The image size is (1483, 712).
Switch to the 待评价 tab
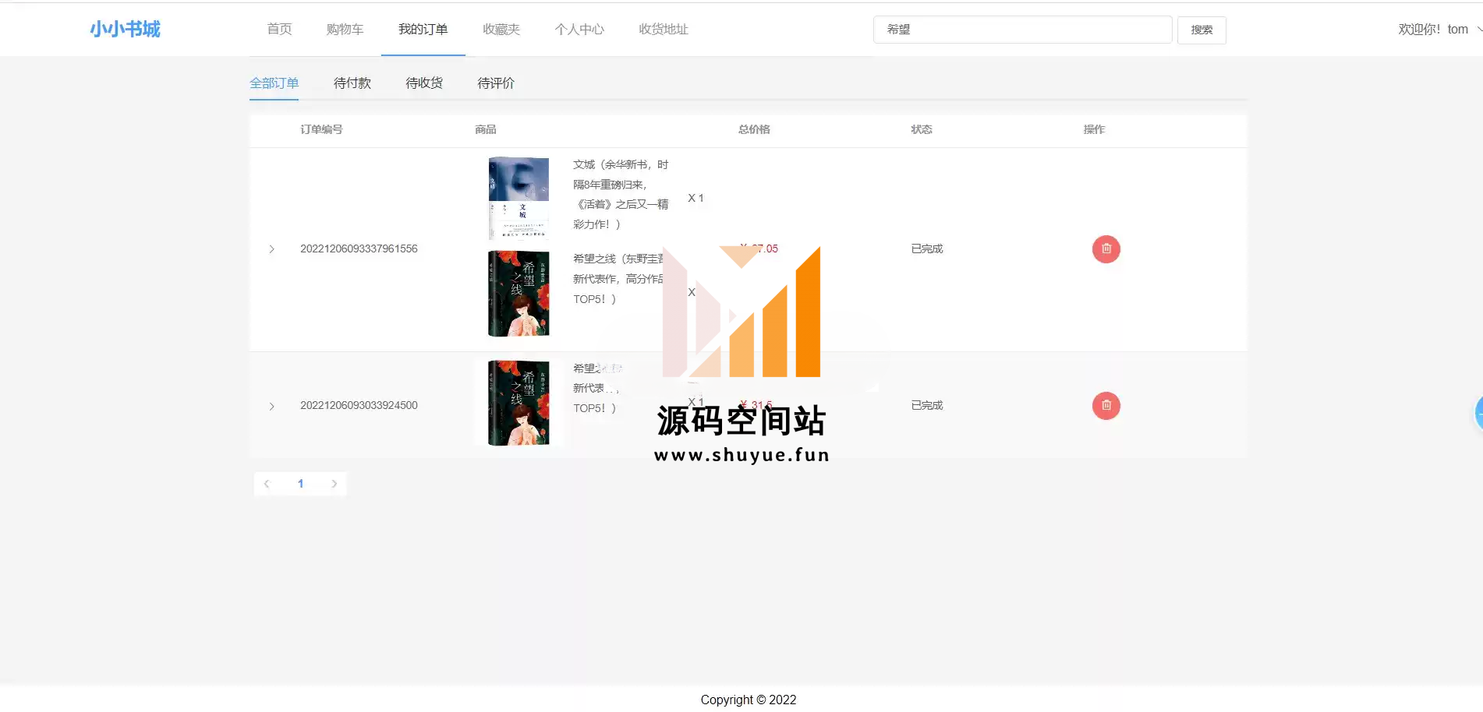pos(496,83)
